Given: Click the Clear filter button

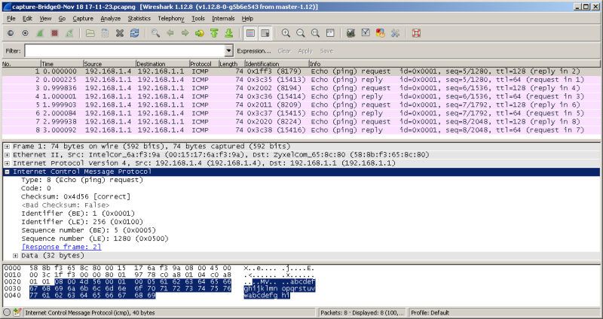Looking at the screenshot, I should pos(284,50).
